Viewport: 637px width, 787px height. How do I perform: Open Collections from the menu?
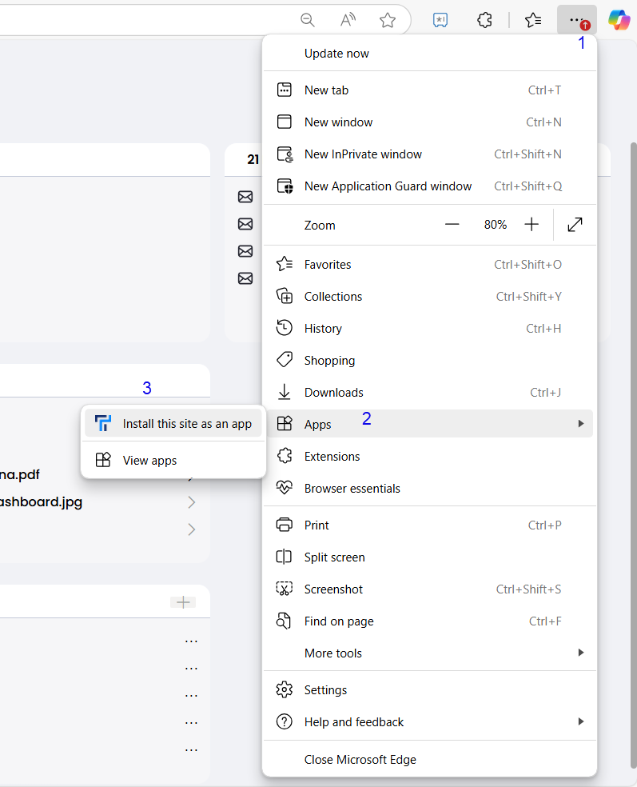tap(429, 297)
